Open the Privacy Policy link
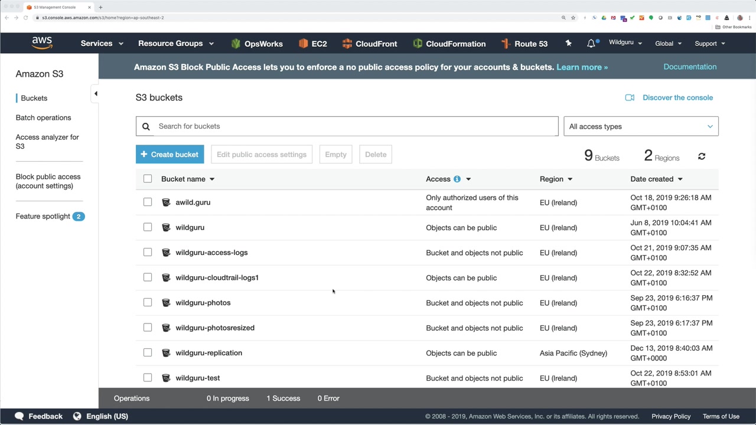Viewport: 756px width, 425px height. [671, 416]
